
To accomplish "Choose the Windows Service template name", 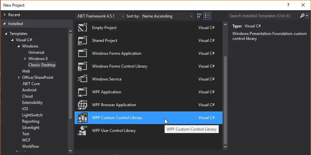I will click(107, 79).
